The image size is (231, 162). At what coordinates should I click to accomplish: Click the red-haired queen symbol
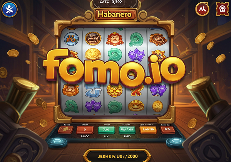[x=115, y=39]
